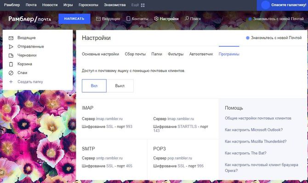Click the Рамблер/почта logo
This screenshot has width=308, height=183.
point(30,19)
